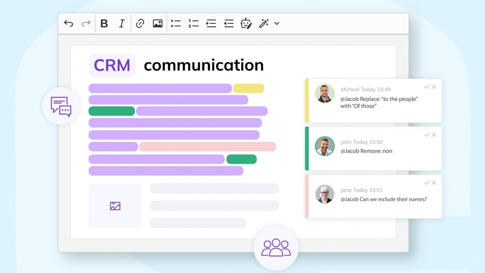This screenshot has height=273, width=485.
Task: Dismiss Jane's comment with the X
Action: point(434,183)
